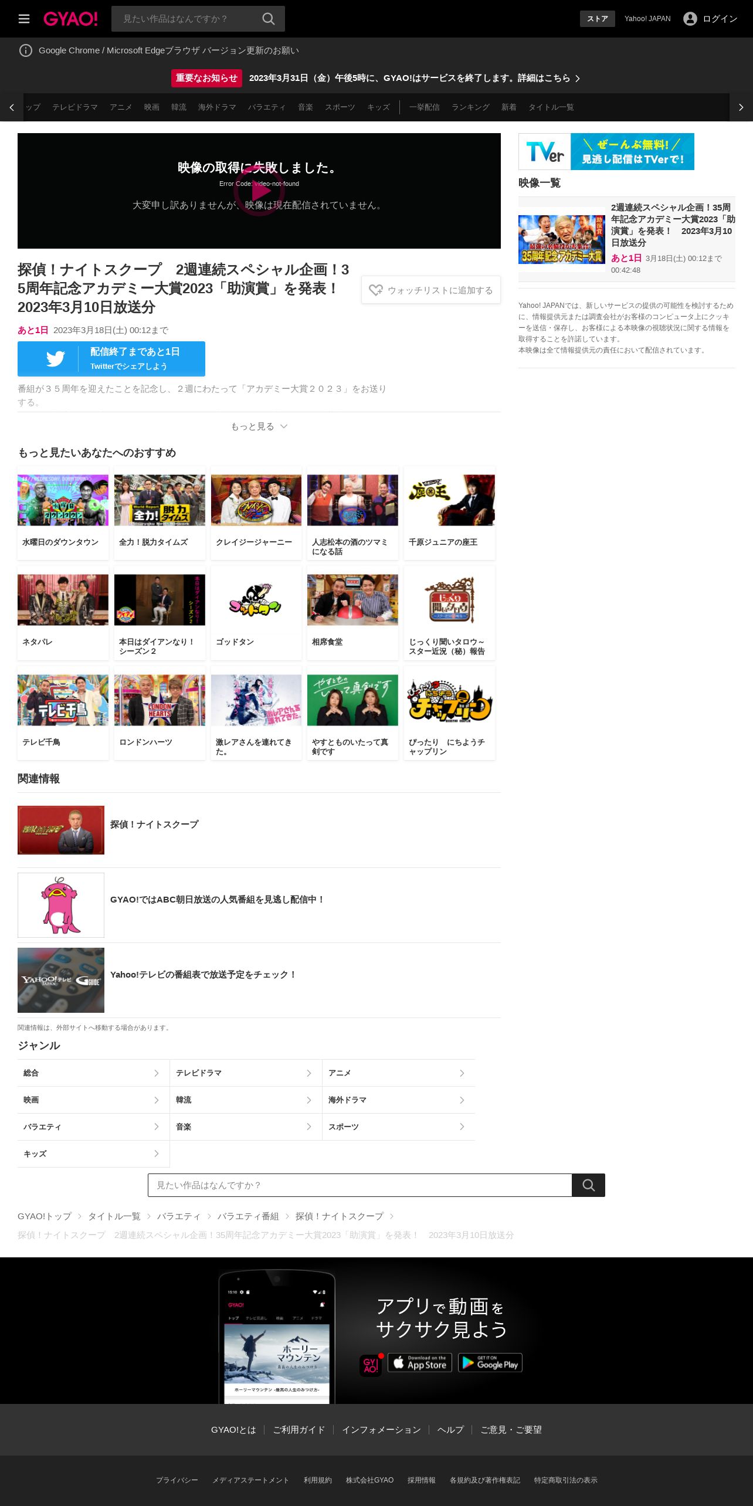Click the bottom search magnifier button

pyautogui.click(x=589, y=1185)
